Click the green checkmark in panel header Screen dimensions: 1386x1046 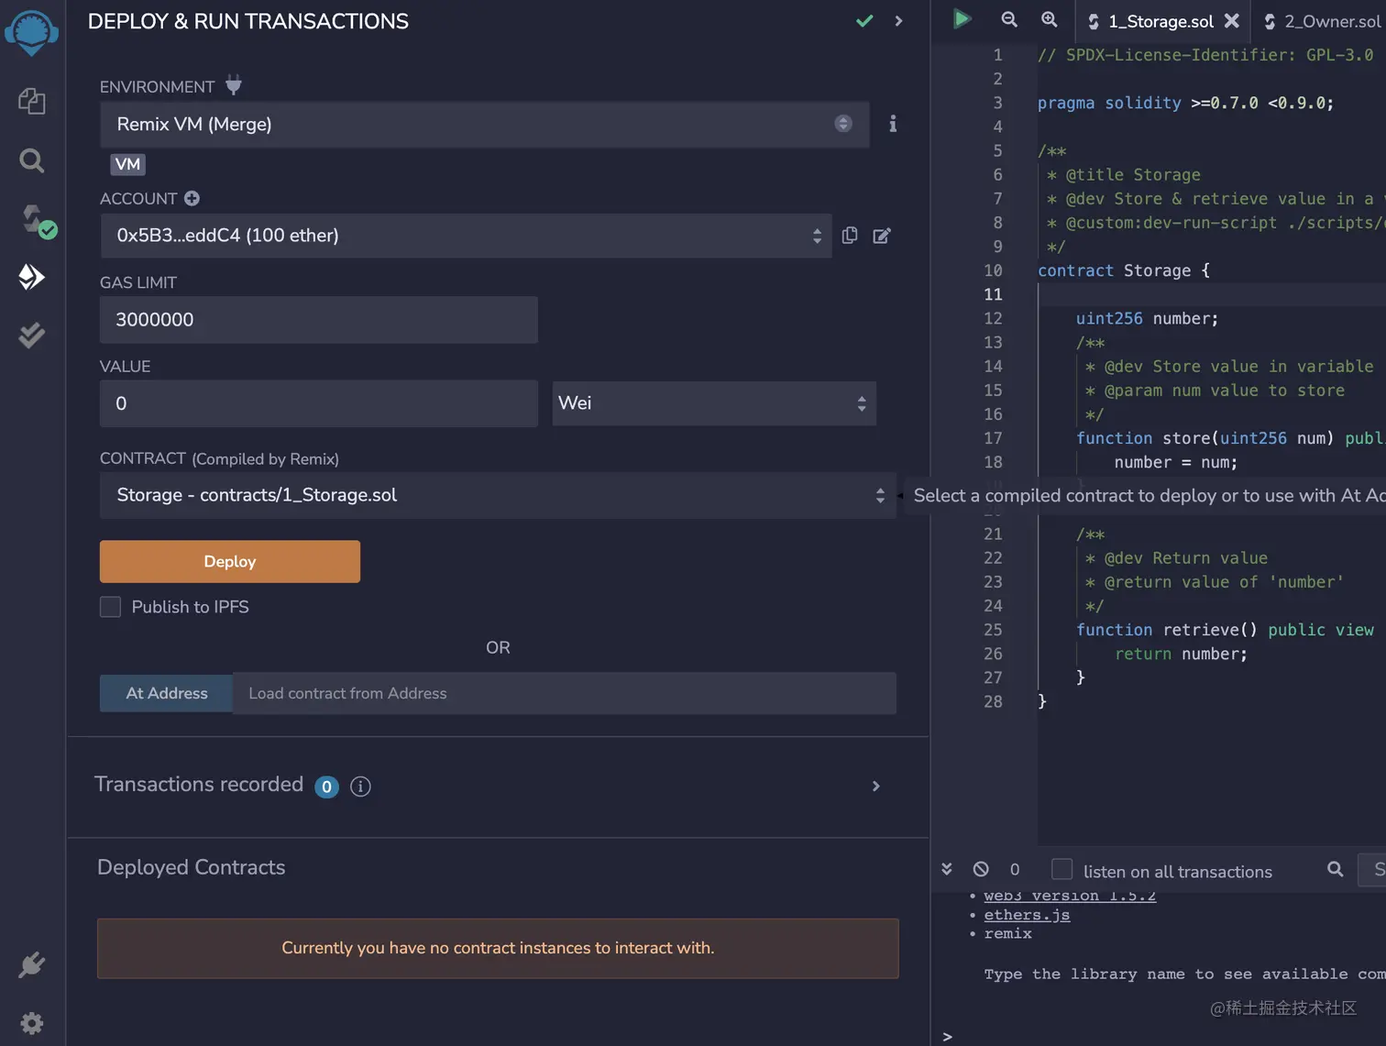(864, 21)
